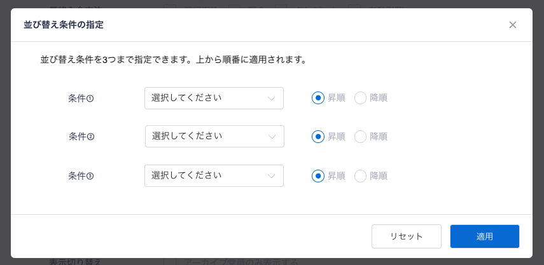Select 降順 radio for 条件①

coord(360,98)
